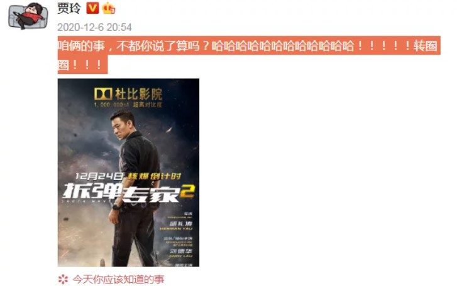457x286 pixels.
Task: Click the 拆弹专家 movie title on the poster
Action: (121, 193)
